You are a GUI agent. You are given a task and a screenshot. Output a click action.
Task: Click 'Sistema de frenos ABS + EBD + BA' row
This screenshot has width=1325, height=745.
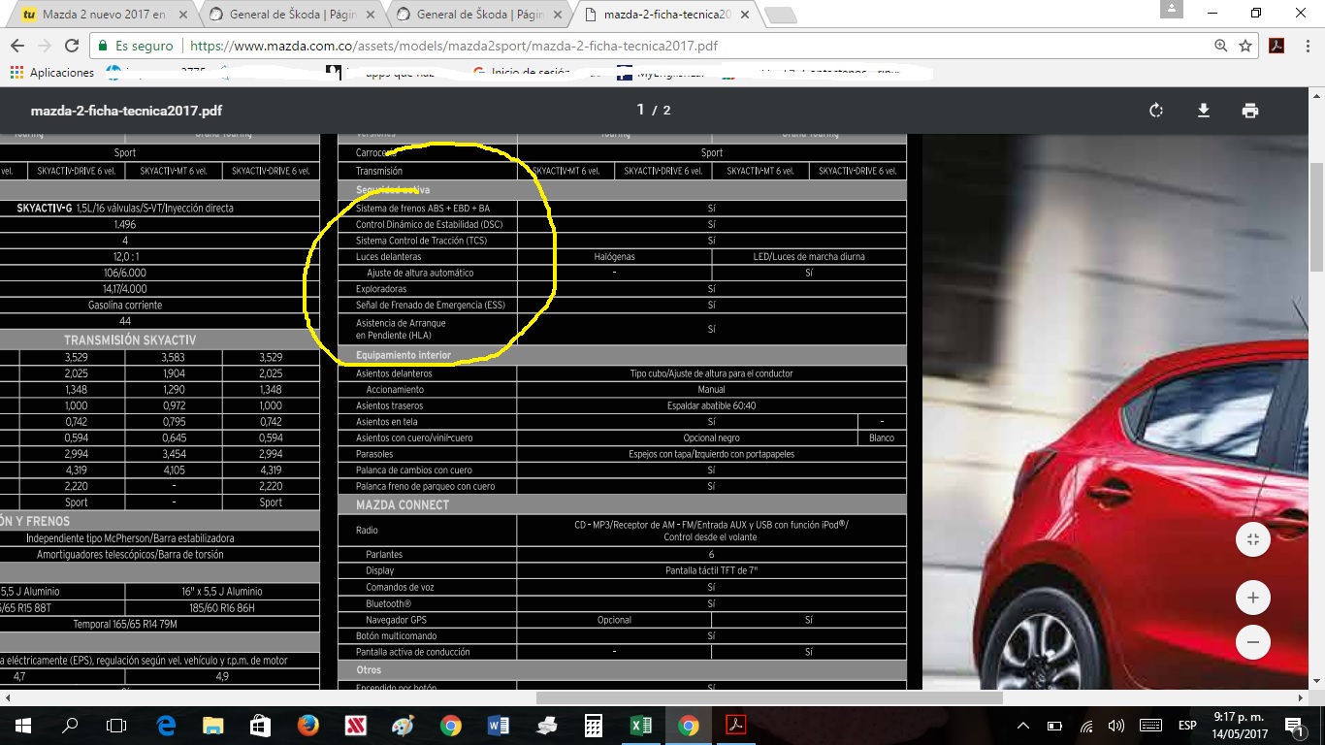pos(622,208)
